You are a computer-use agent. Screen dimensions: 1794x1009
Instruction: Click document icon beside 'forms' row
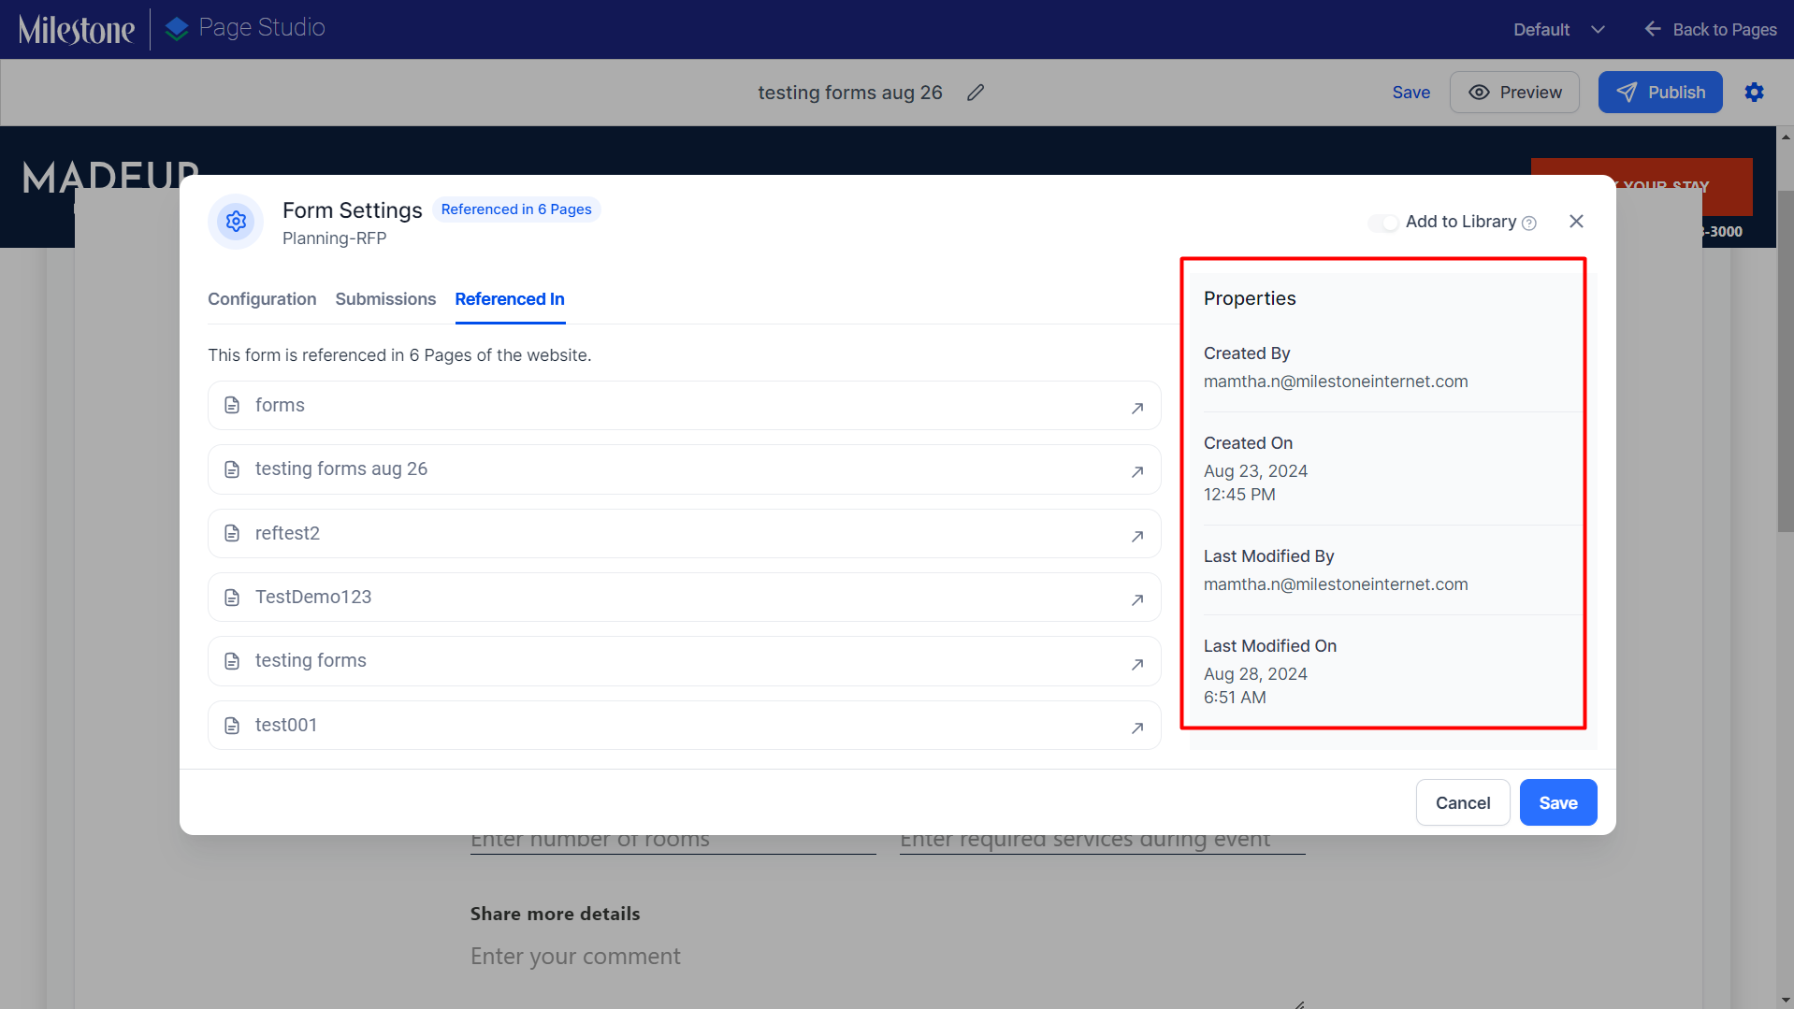(x=232, y=405)
